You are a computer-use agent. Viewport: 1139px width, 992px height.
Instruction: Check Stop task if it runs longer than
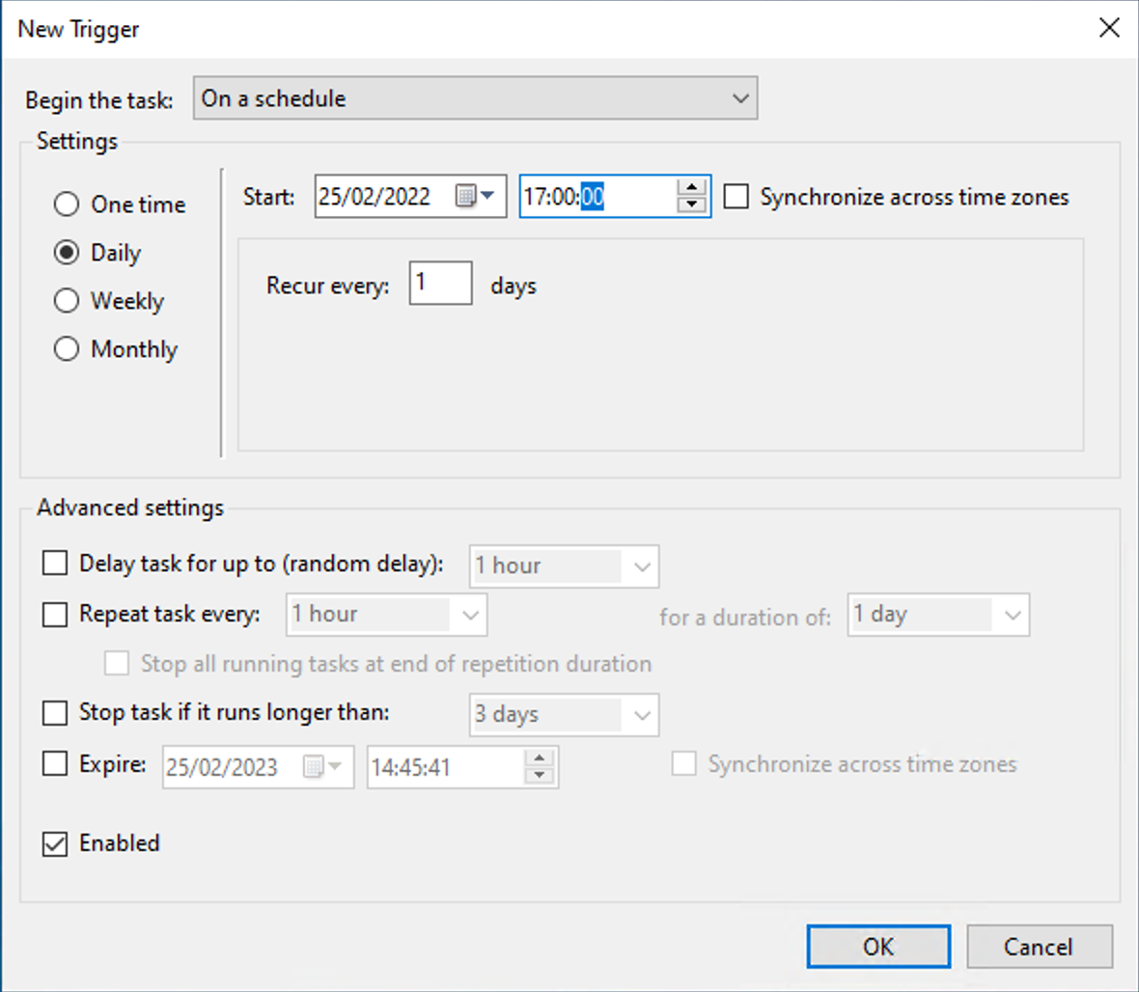pyautogui.click(x=54, y=712)
